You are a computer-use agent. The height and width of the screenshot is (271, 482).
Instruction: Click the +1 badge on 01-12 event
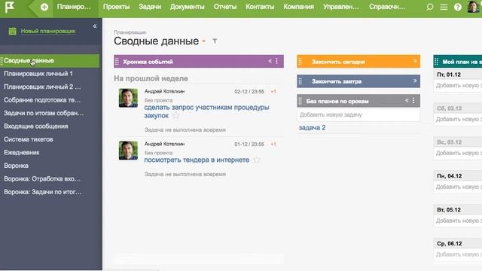(273, 144)
